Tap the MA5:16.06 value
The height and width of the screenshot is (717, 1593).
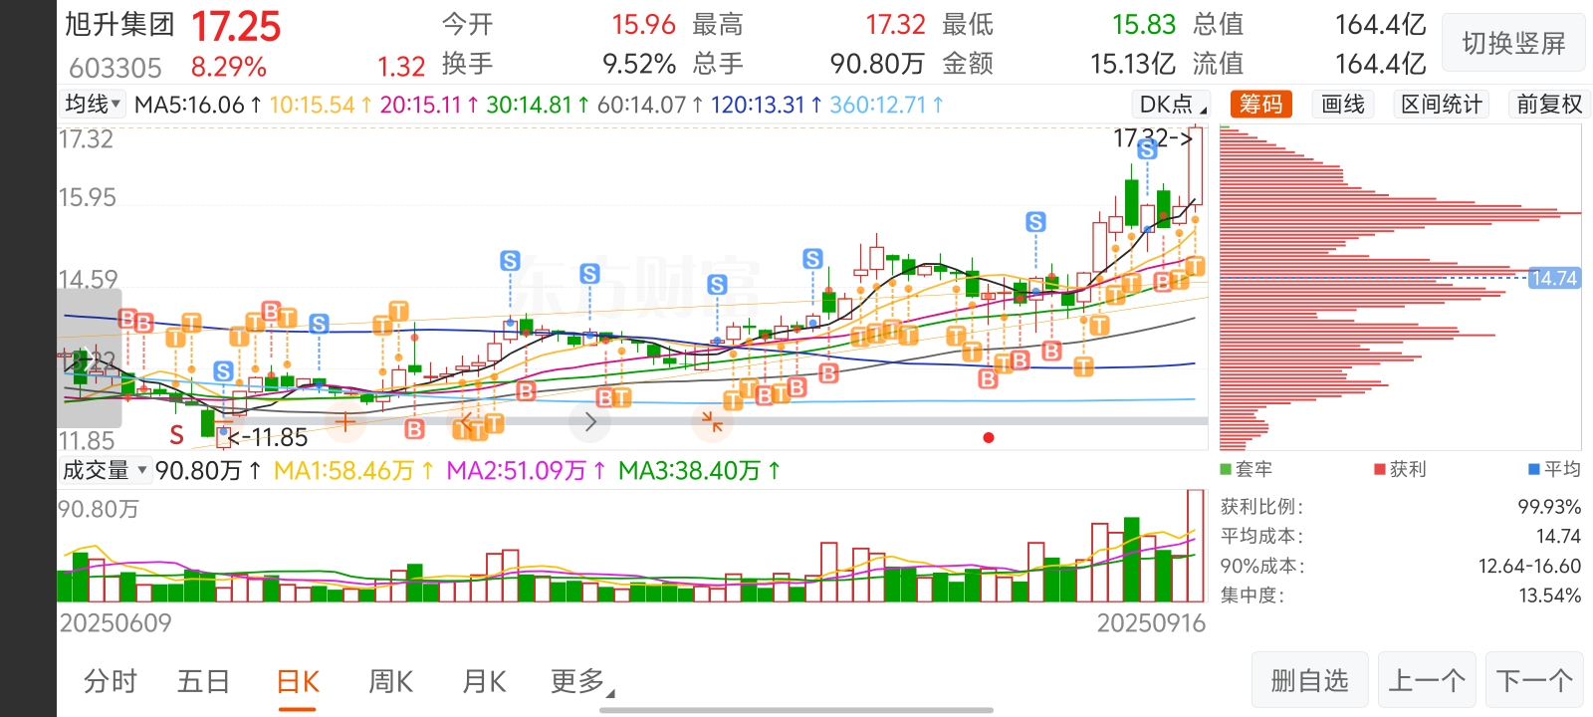click(198, 105)
